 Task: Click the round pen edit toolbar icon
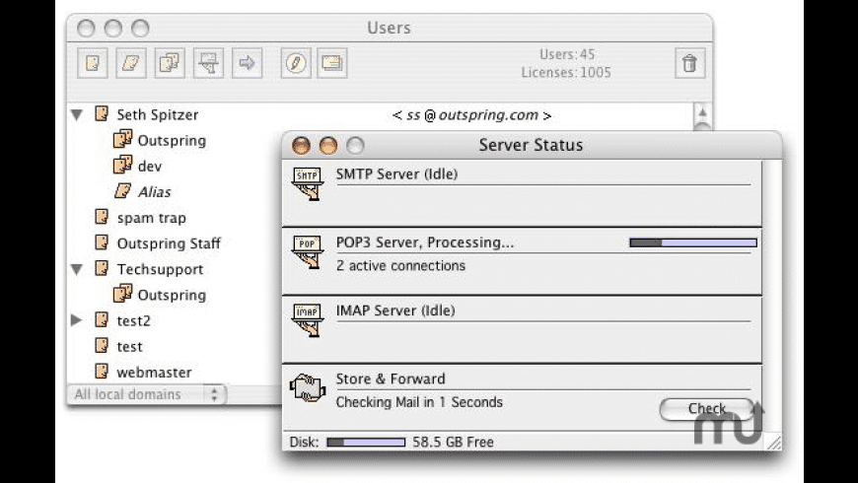(x=296, y=63)
